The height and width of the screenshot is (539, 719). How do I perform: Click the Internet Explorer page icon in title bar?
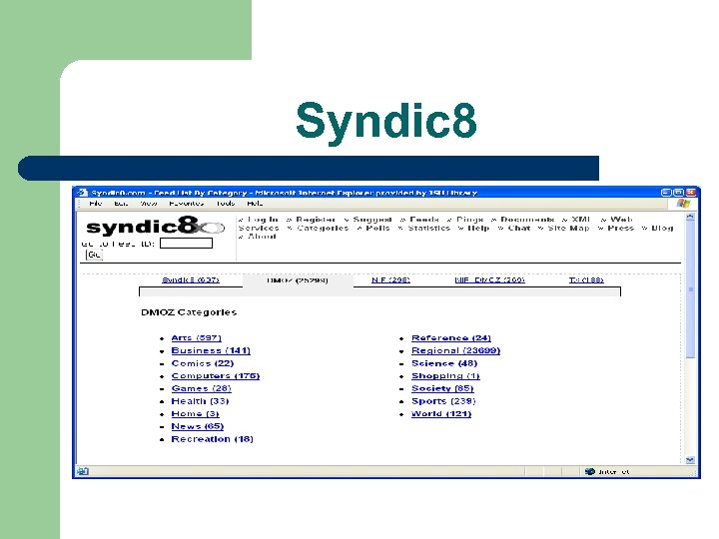click(83, 193)
